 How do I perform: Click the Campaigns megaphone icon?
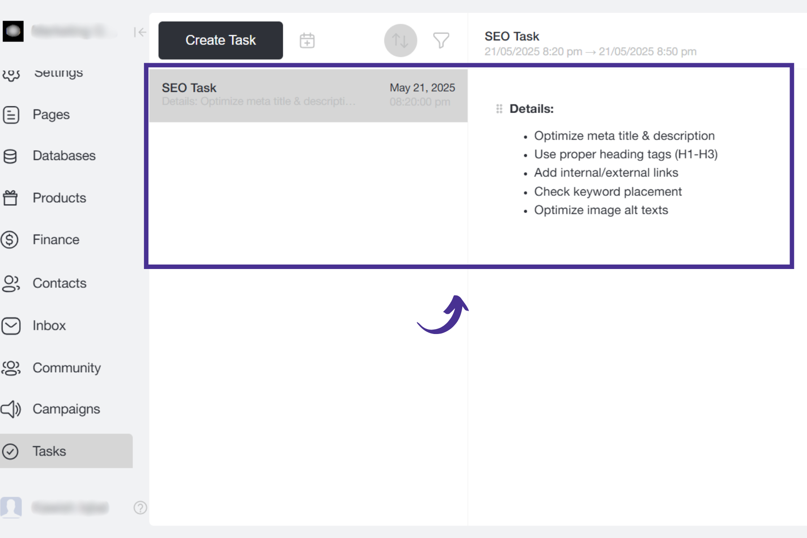(x=11, y=409)
